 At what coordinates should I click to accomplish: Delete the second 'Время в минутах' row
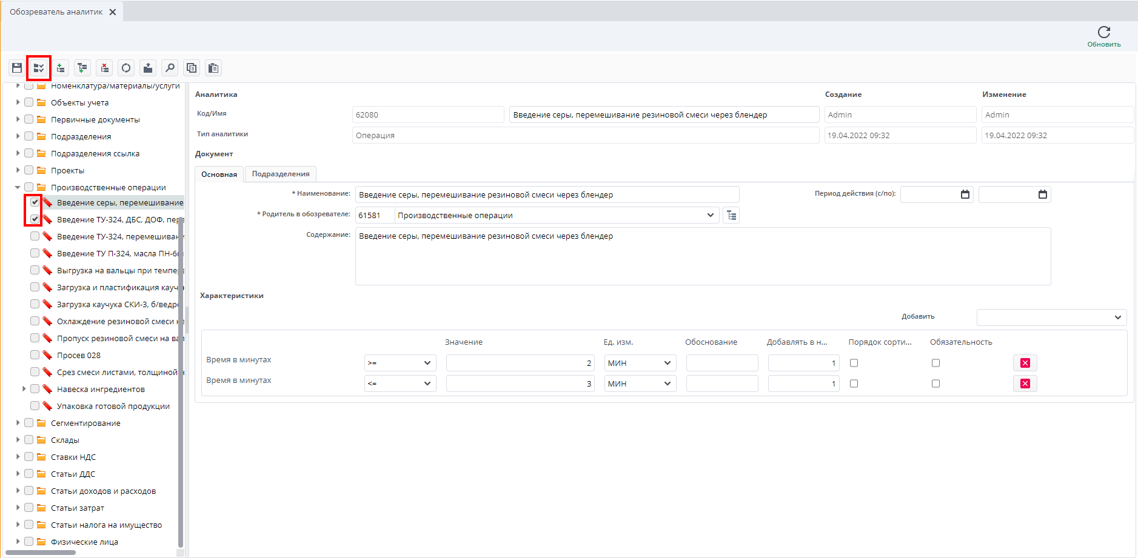click(x=1025, y=384)
